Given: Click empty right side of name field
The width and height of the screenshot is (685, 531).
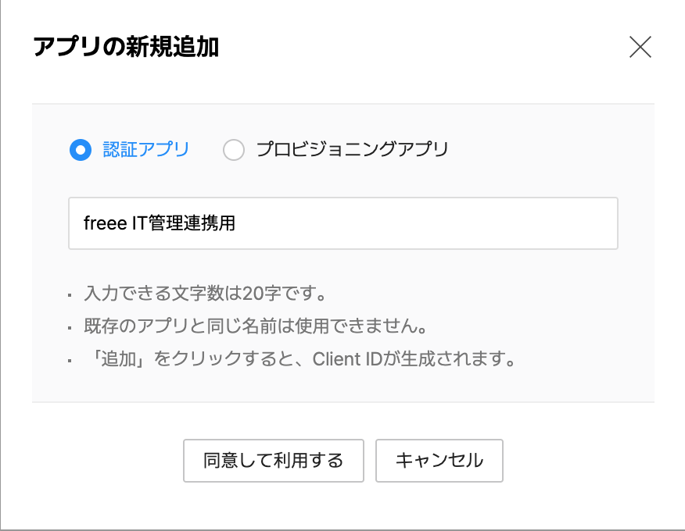Looking at the screenshot, I should 469,223.
